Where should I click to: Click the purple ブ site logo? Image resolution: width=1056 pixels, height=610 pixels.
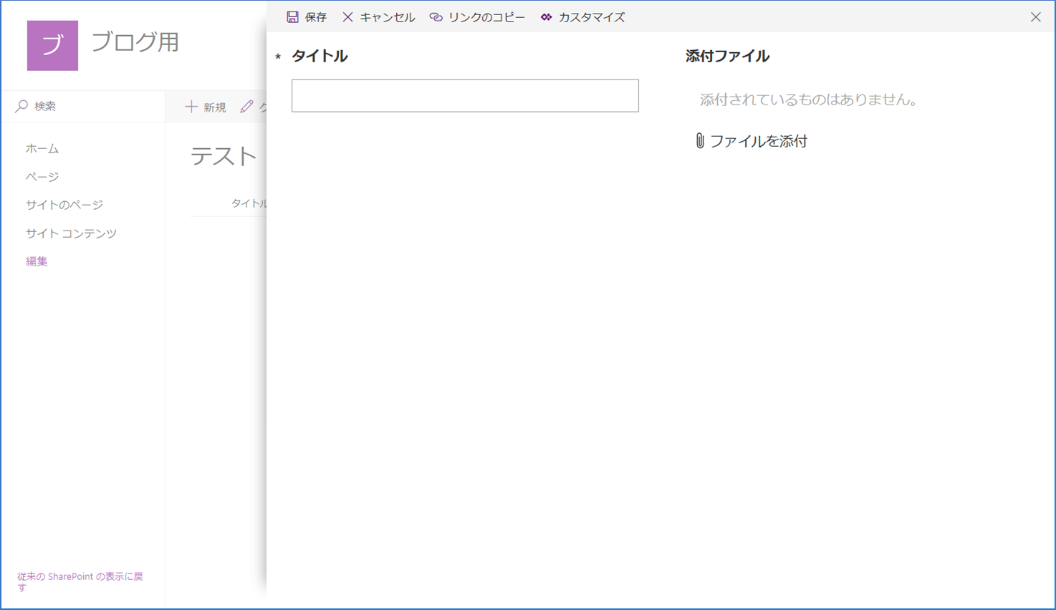52,46
